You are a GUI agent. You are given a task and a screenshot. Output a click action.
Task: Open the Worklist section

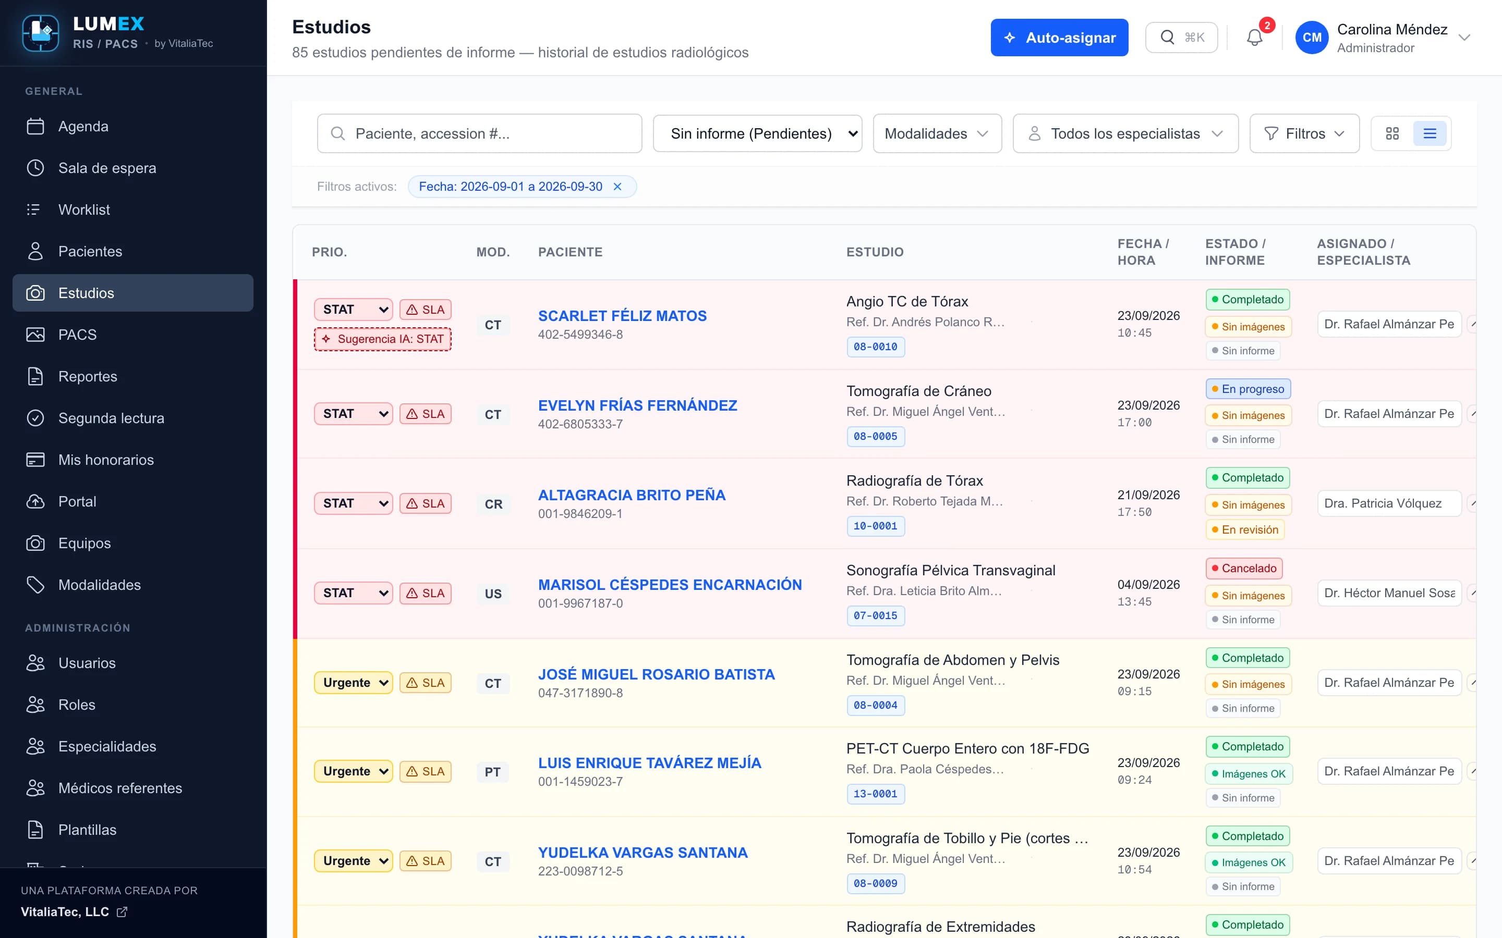133,209
